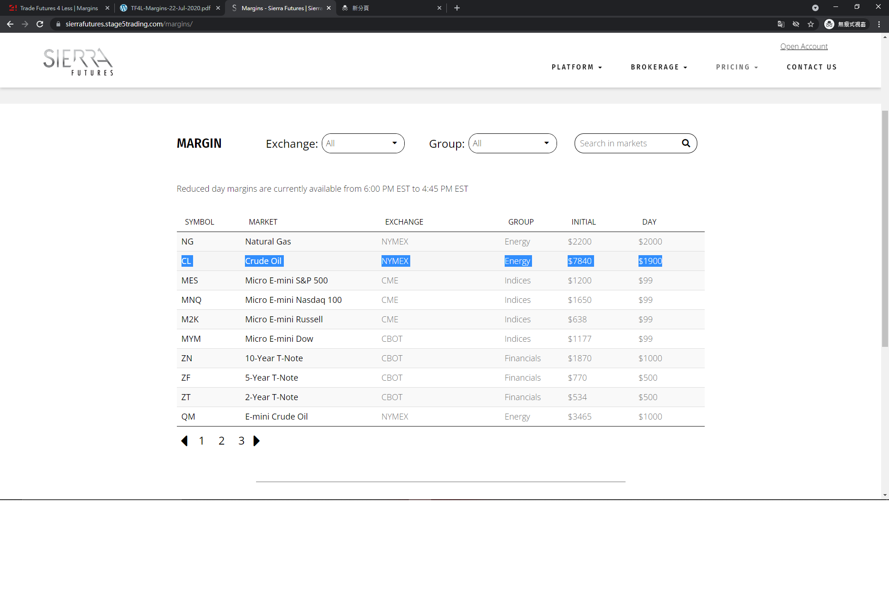Click the E-mini Crude Oil row
The image size is (889, 615).
coord(441,417)
